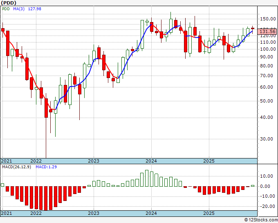Click the MA(3) indicator label
This screenshot has width=278, height=223.
19,9
